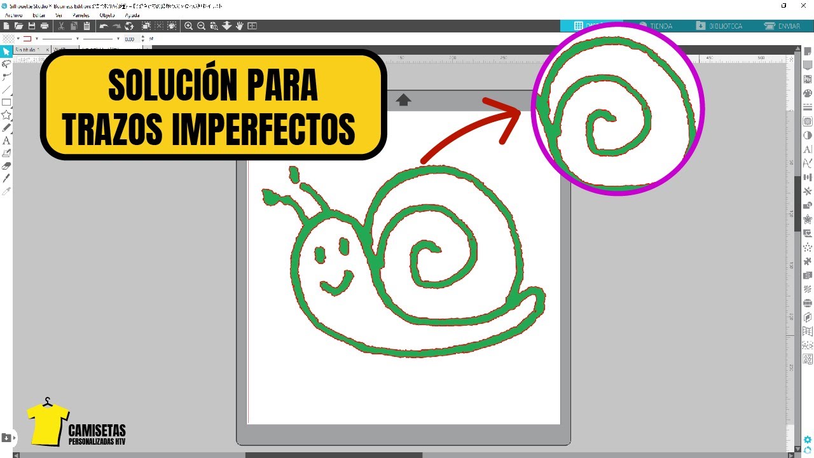Redo the last action

pyautogui.click(x=116, y=26)
